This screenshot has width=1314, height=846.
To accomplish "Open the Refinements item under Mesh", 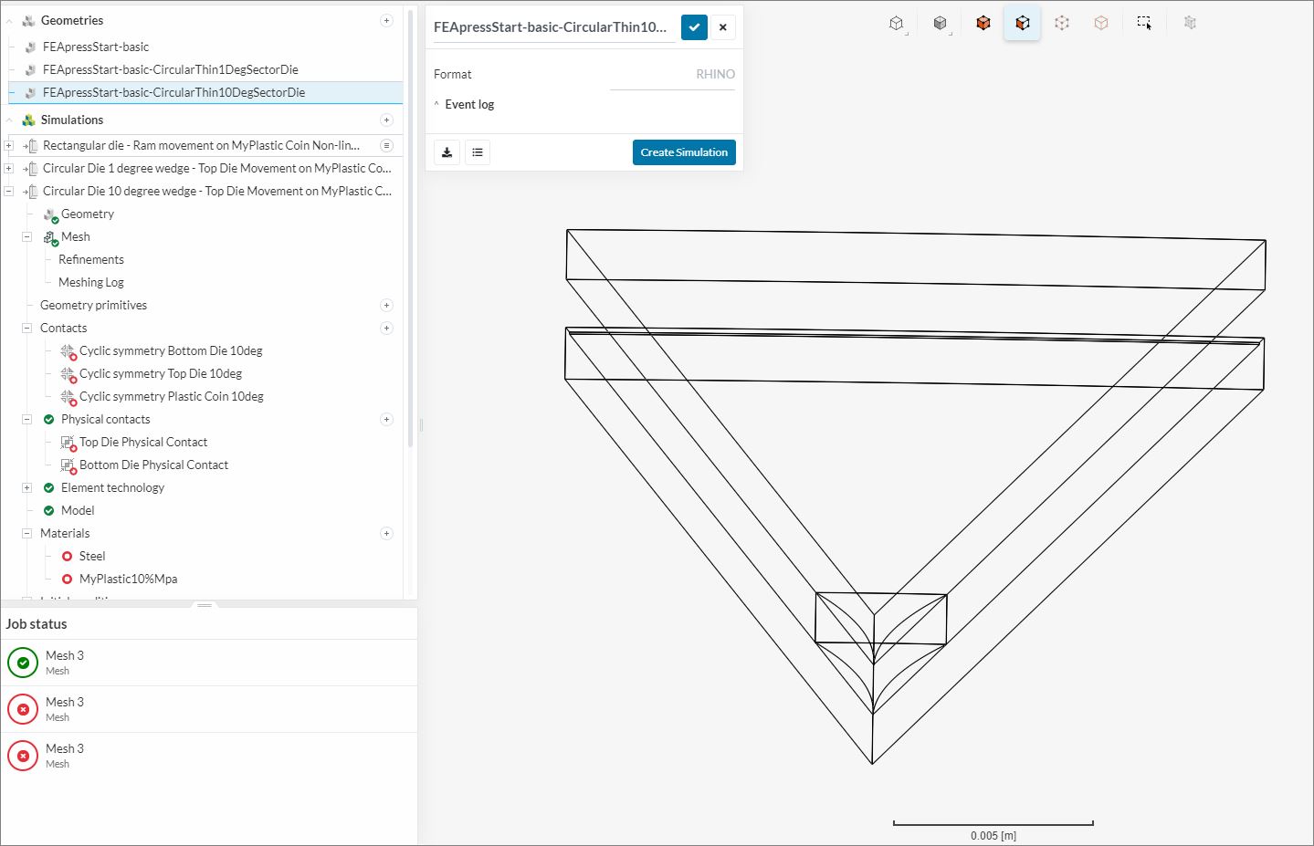I will [x=91, y=259].
